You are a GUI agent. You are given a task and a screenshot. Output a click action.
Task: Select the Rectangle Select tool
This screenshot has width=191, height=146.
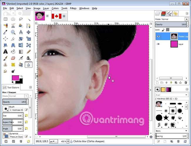[x=6, y=19]
